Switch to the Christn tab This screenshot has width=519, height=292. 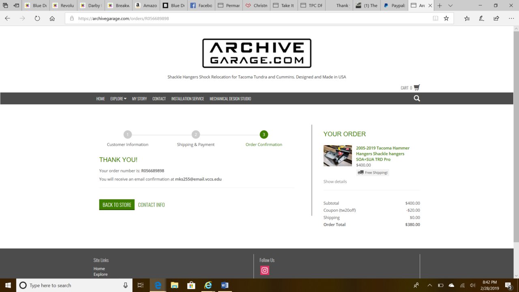(x=256, y=6)
